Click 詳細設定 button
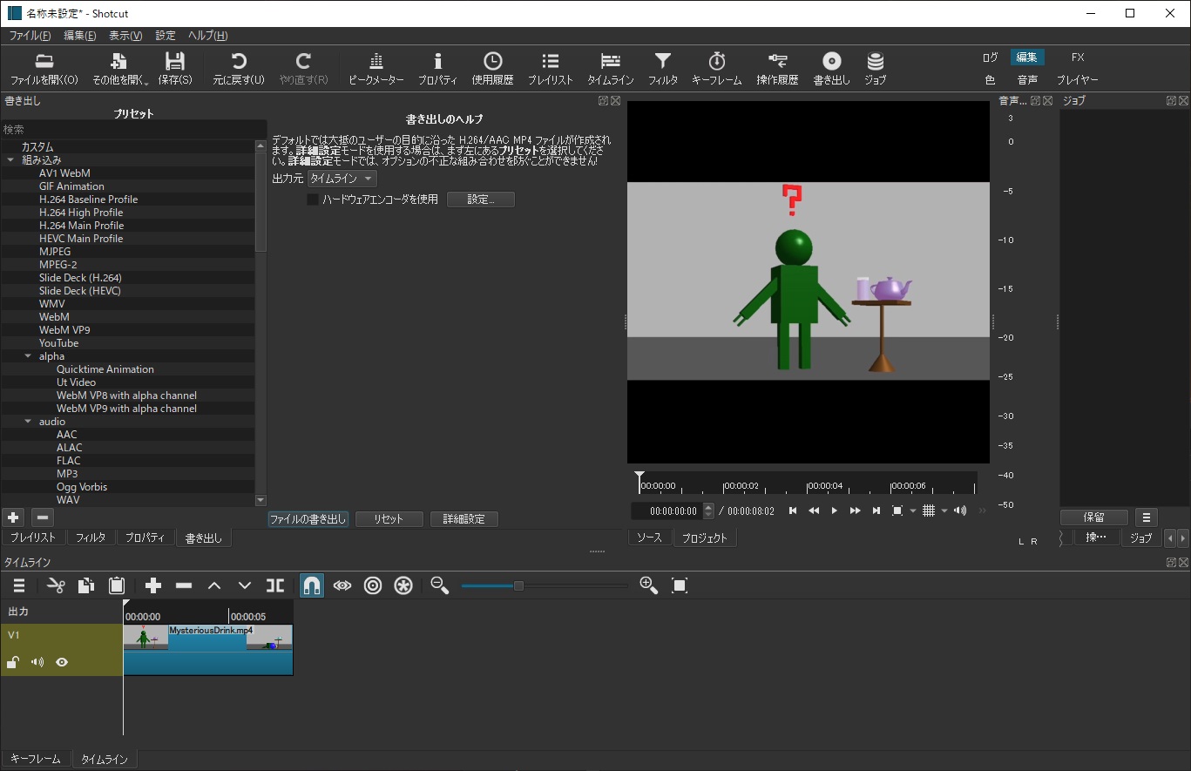The height and width of the screenshot is (771, 1191). coord(464,519)
